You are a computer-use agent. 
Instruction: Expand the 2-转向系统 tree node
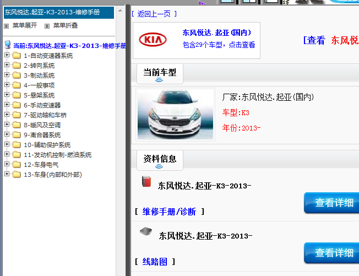[x=7, y=65]
